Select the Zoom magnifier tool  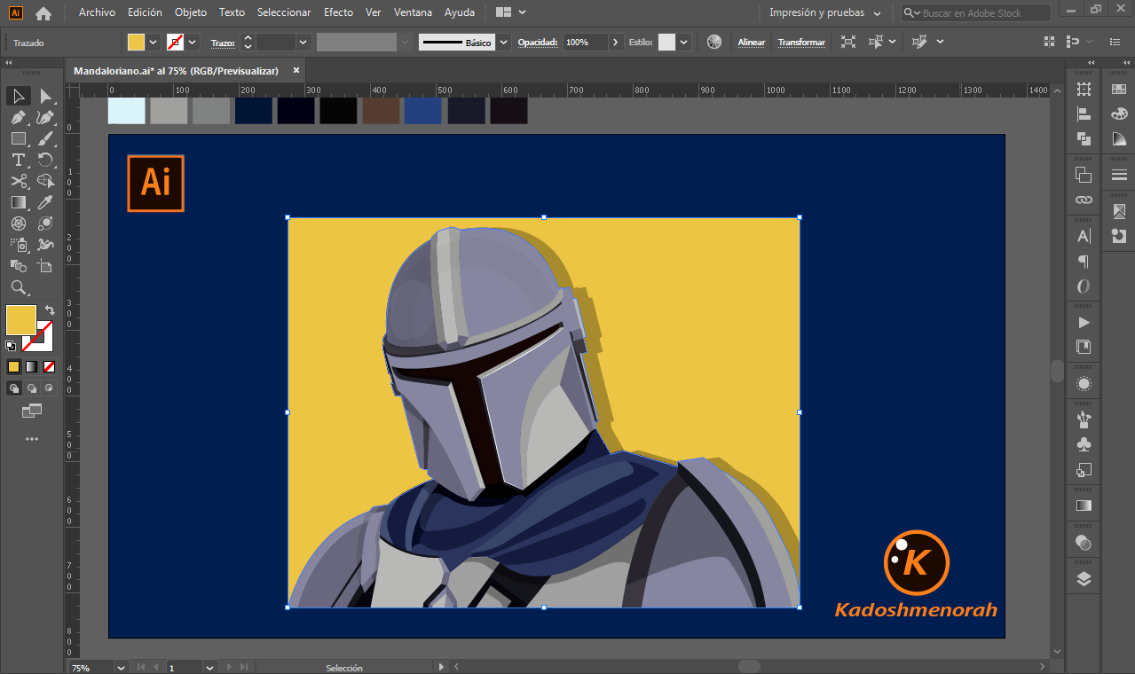19,287
